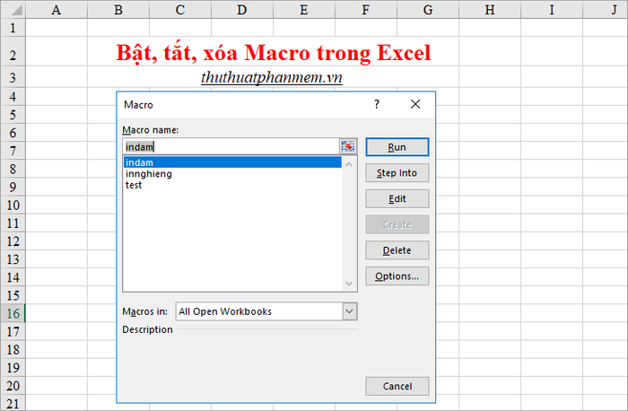Viewport: 628px width, 411px height.
Task: Select column C header
Action: (180, 10)
